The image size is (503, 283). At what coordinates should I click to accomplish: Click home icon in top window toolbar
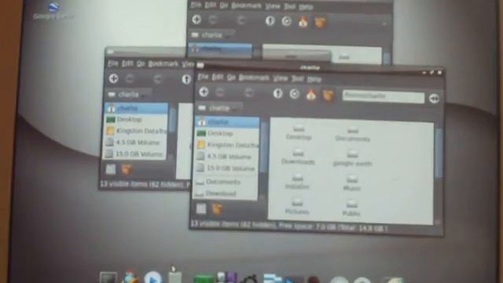tap(303, 22)
